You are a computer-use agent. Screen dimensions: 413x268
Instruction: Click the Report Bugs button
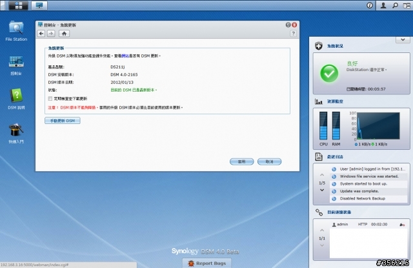point(206,263)
